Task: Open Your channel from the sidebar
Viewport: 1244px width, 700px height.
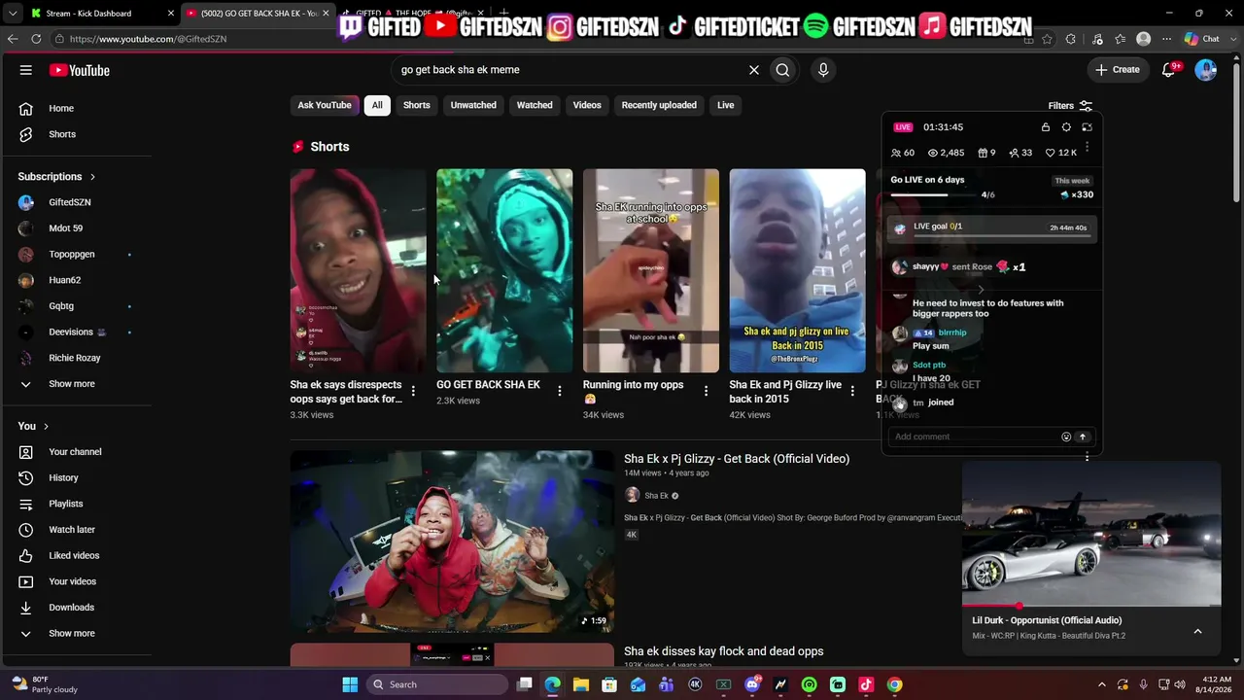Action: point(74,452)
